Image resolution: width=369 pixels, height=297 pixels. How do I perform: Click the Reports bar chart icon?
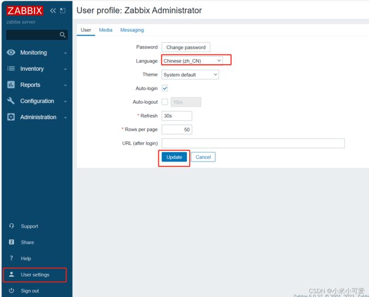11,84
